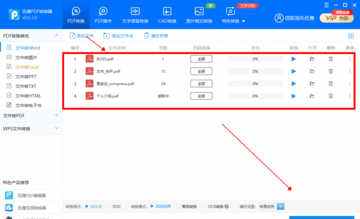Viewport: 360px width, 219px height.
Task: Switch to the 文字语音转换 top tab
Action: [x=135, y=15]
